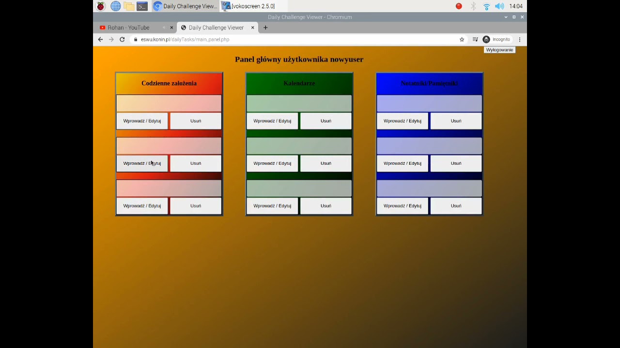
Task: Open the media control toolbar icon
Action: coord(475,40)
